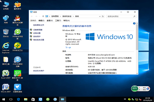Viewport: 154px width, 102px height.
Task: Click the scrollbar down arrow in System window
Action: pyautogui.click(x=137, y=73)
